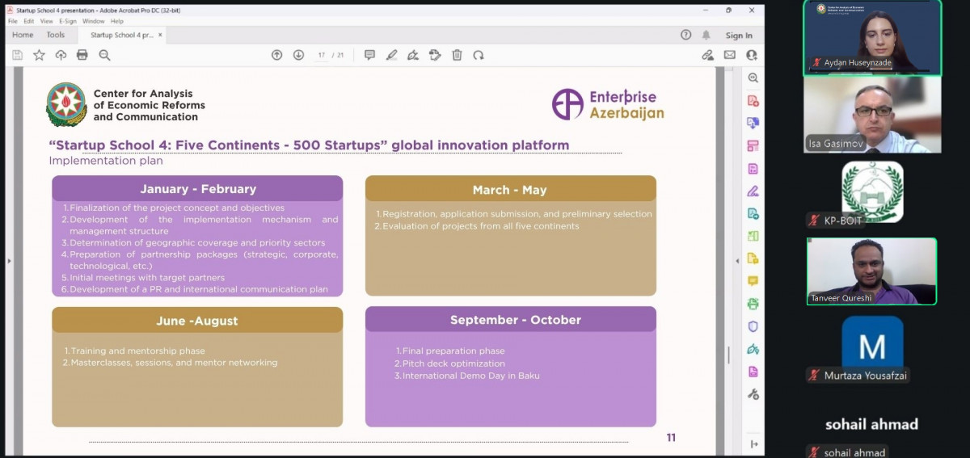Screen dimensions: 970x458
Task: Click the text International Demo Day in Baku
Action: point(471,376)
